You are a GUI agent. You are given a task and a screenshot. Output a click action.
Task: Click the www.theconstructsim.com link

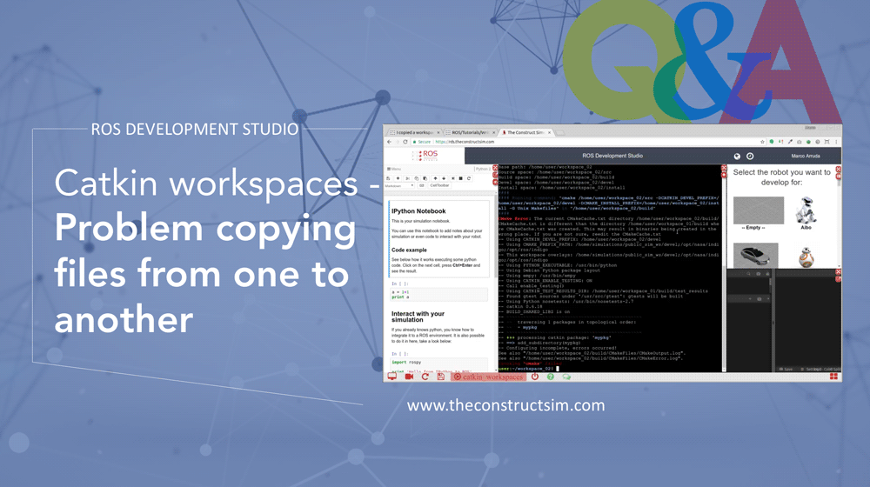point(505,405)
